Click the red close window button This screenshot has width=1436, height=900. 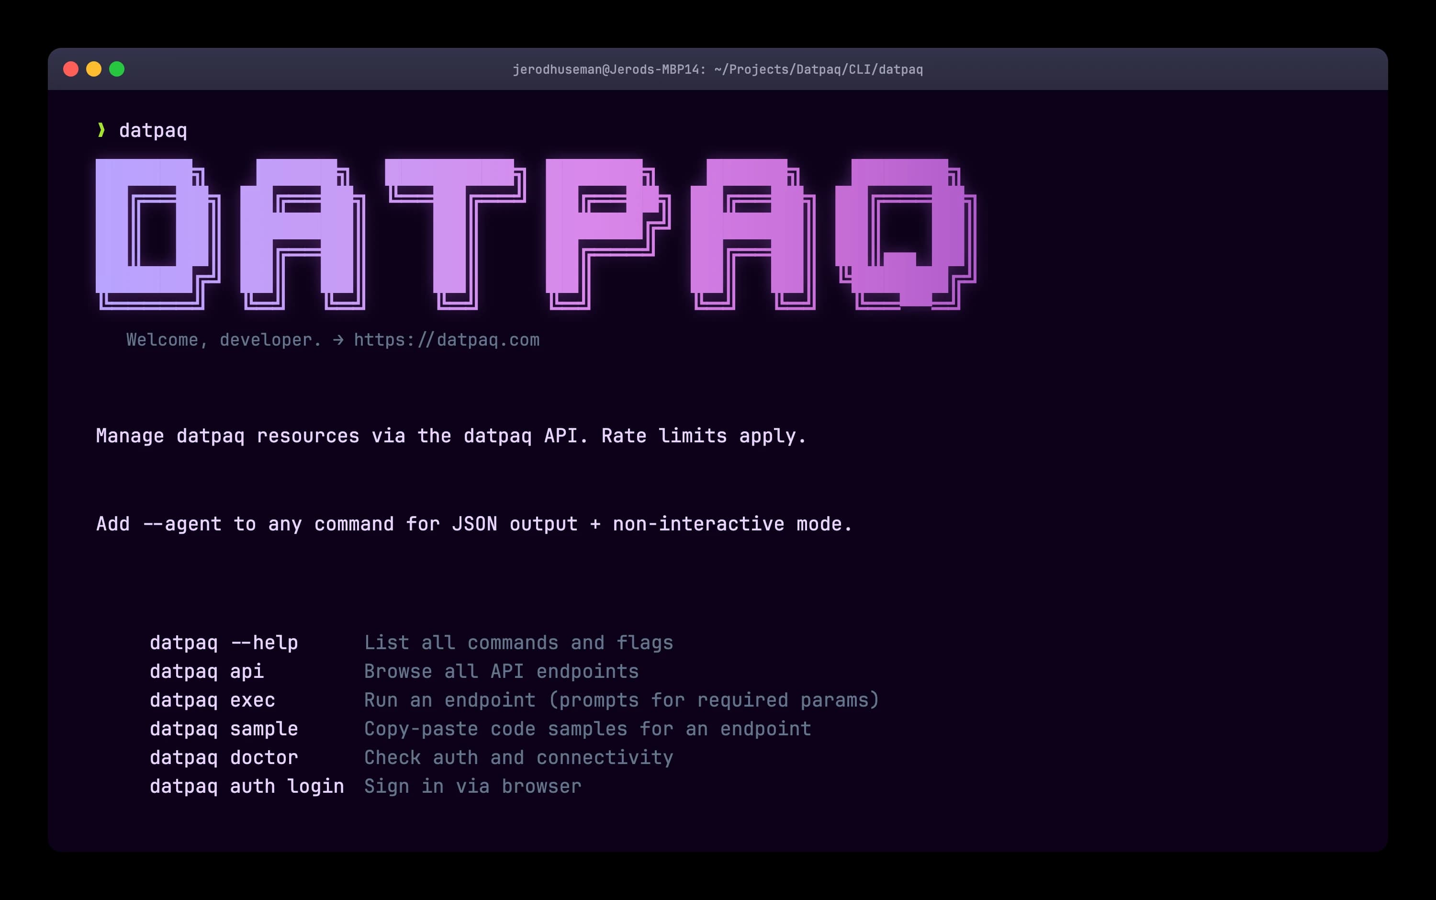pyautogui.click(x=71, y=69)
